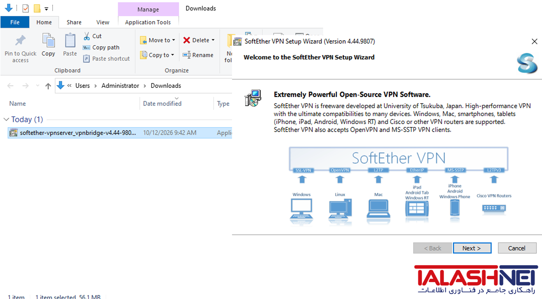Select the Home ribbon tab
The image size is (542, 299).
tap(44, 22)
